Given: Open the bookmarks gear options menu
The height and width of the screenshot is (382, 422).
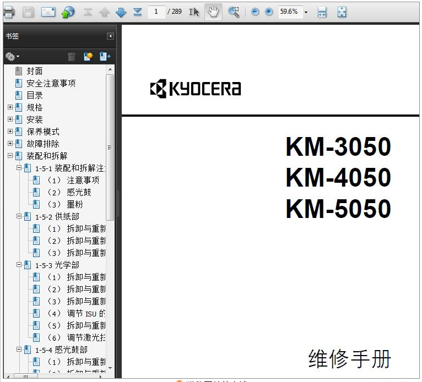Looking at the screenshot, I should coord(12,57).
